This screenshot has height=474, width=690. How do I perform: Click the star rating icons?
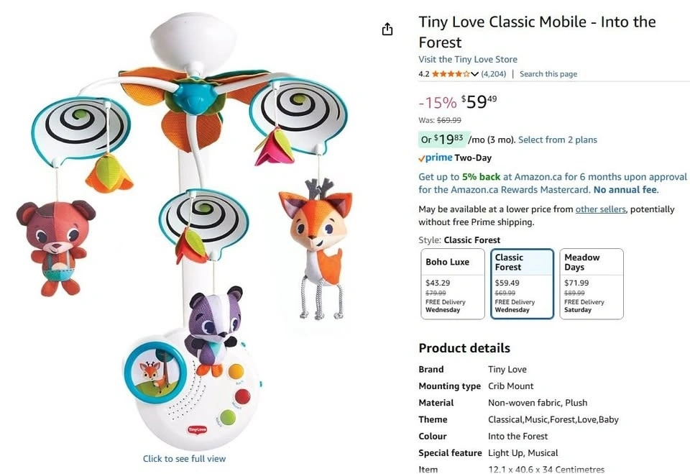click(451, 74)
